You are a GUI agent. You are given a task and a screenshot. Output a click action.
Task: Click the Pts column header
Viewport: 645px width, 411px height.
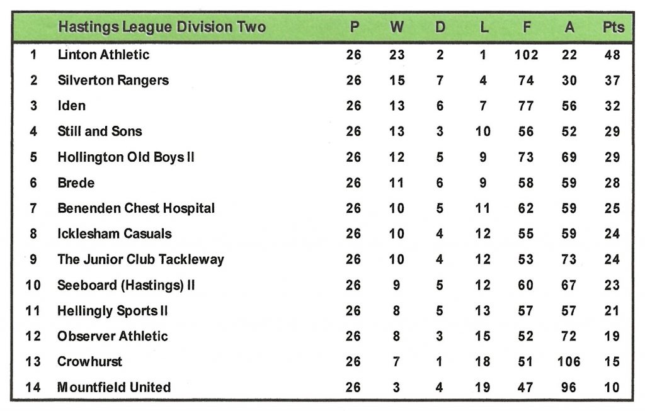click(x=613, y=27)
